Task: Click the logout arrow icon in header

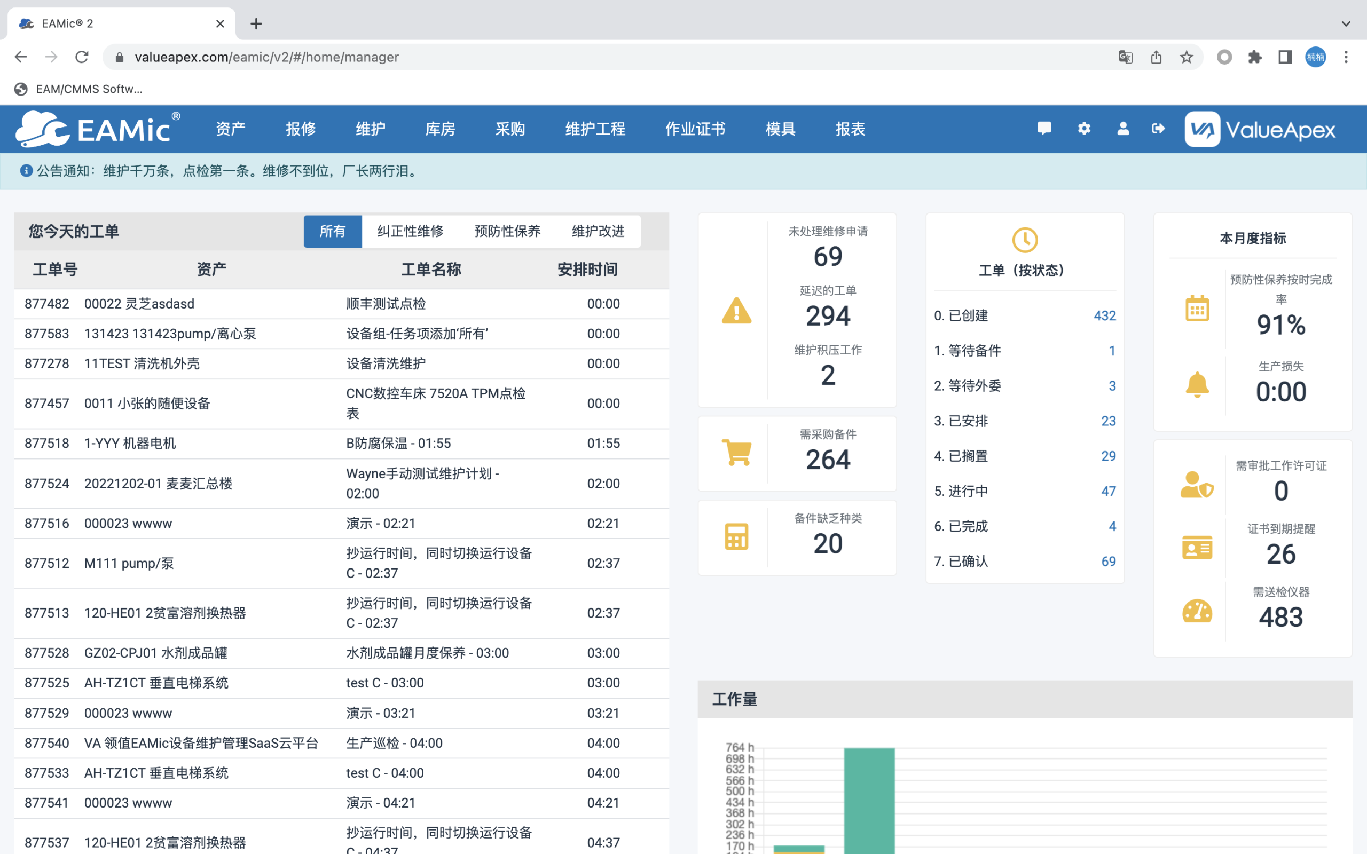Action: [1158, 129]
